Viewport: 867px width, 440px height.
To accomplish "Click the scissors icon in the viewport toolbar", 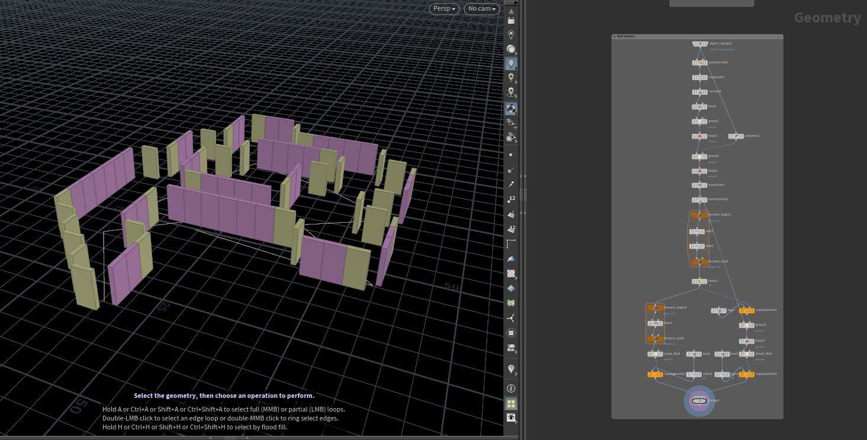I will pyautogui.click(x=511, y=318).
